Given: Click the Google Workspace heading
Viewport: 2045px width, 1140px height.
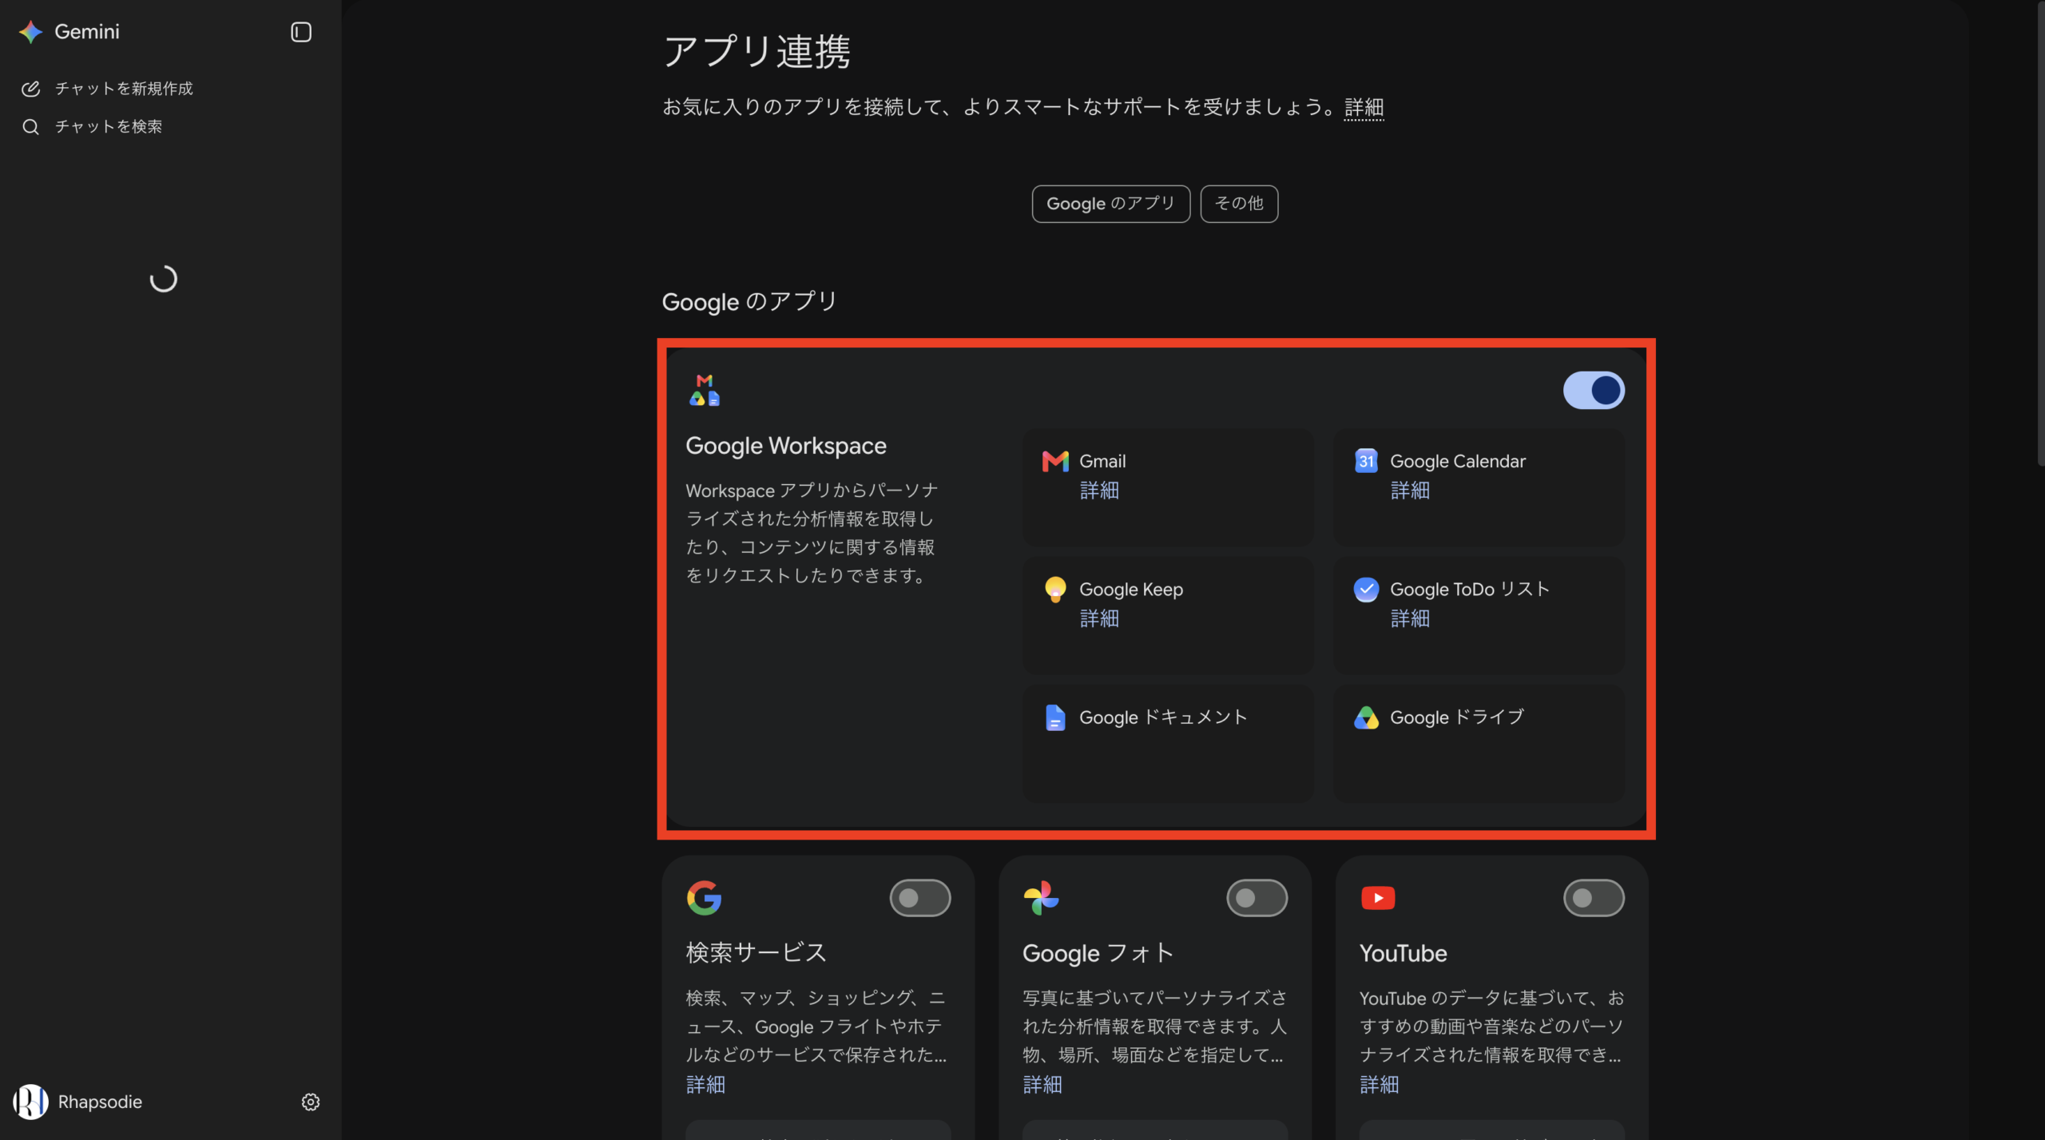Looking at the screenshot, I should [x=786, y=446].
